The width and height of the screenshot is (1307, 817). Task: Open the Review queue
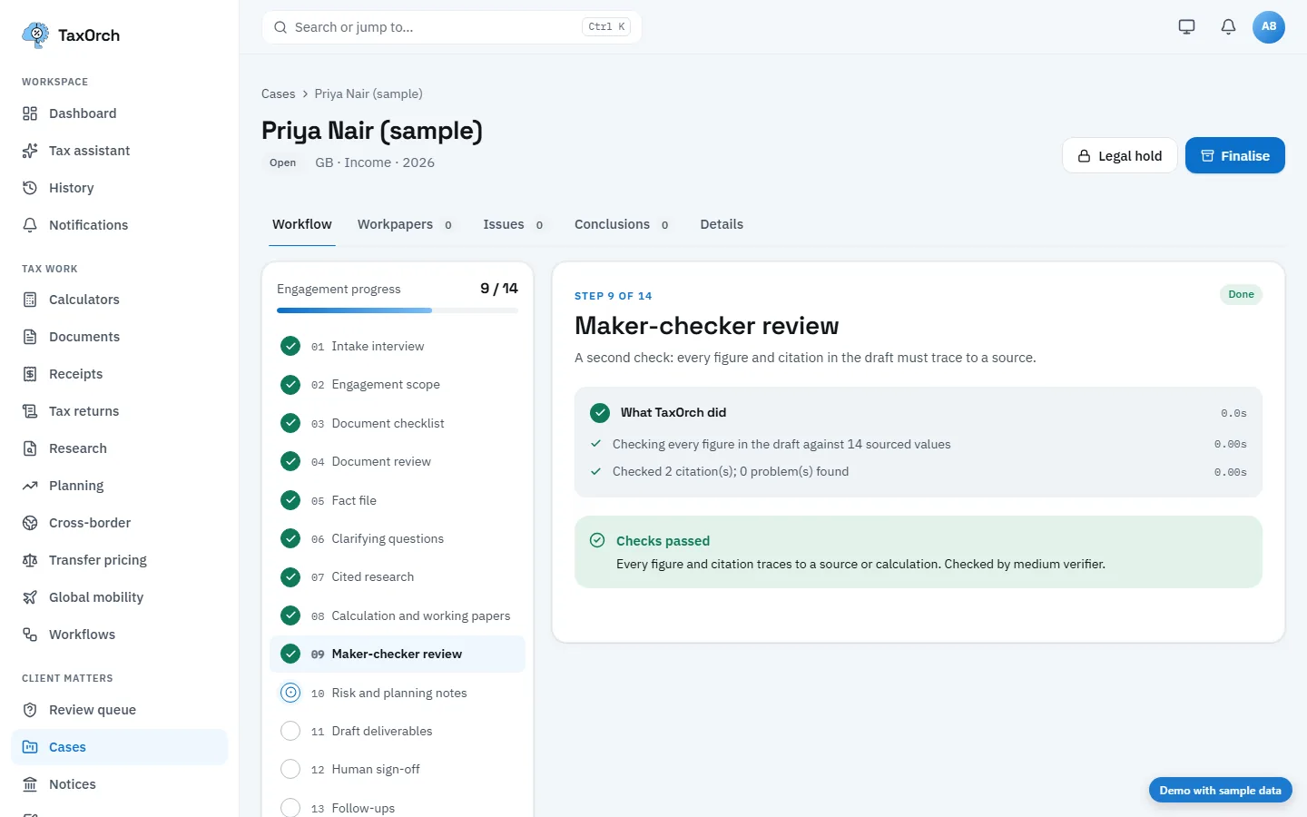click(119, 710)
